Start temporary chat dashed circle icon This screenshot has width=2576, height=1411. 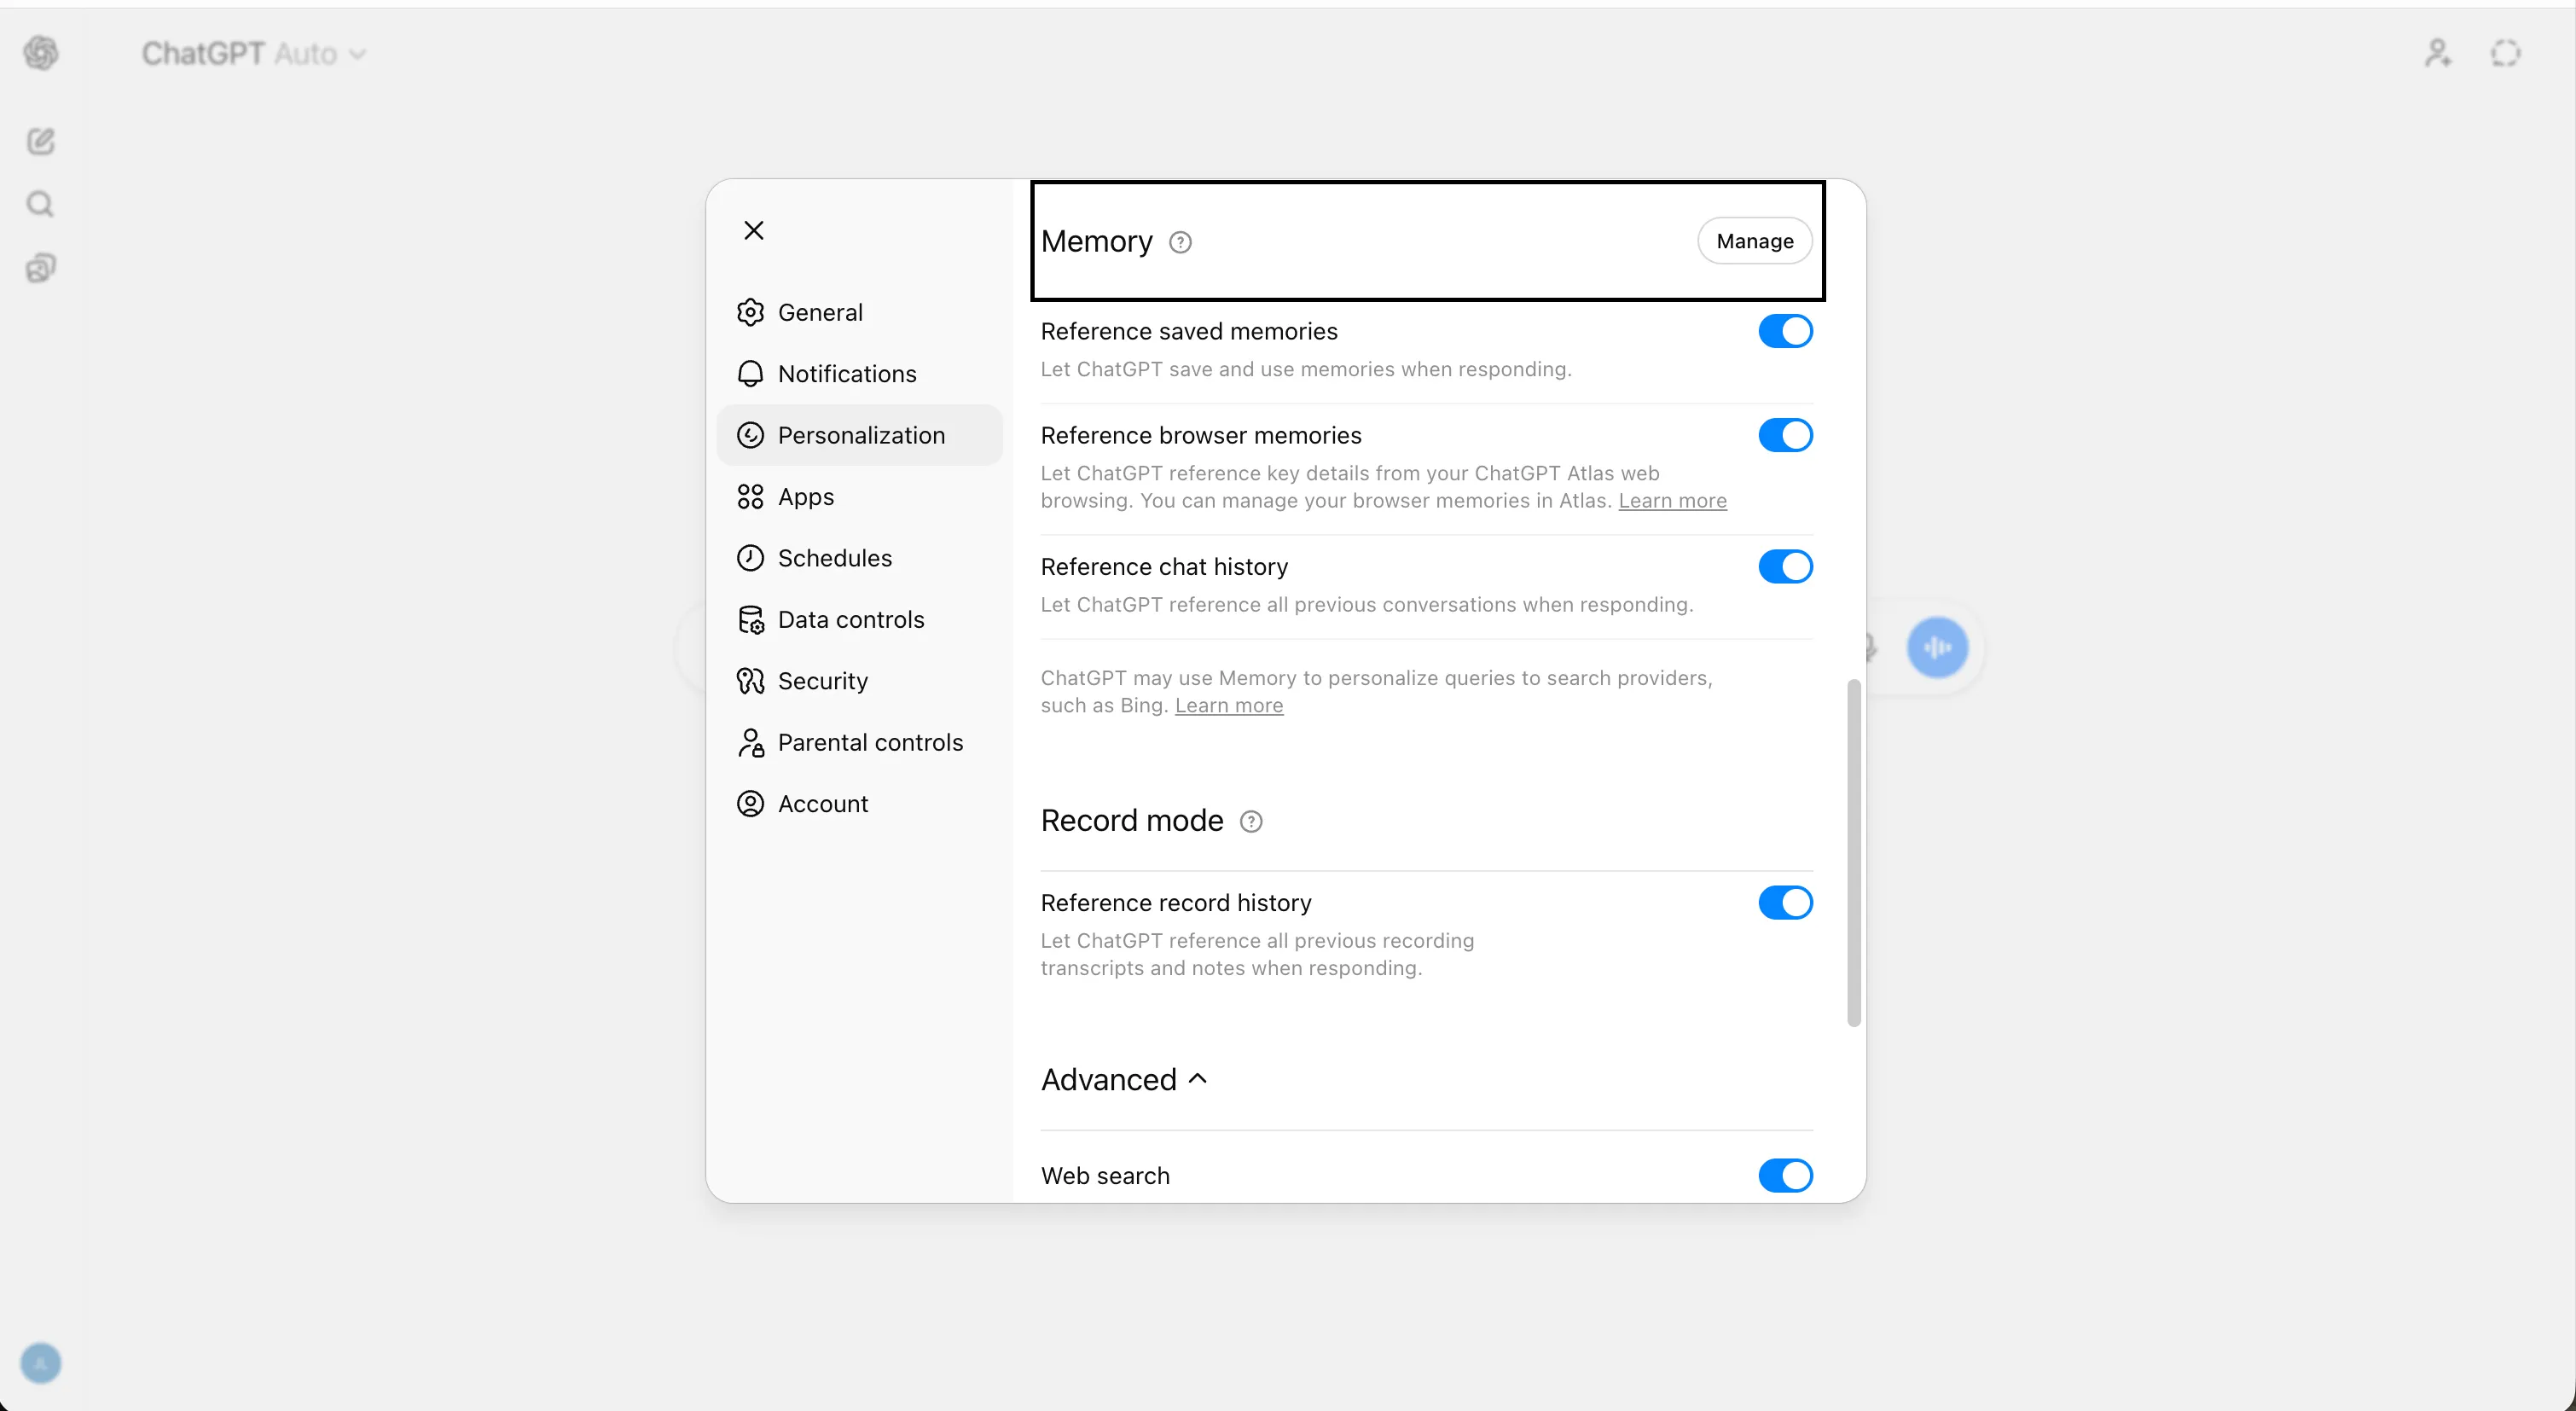pyautogui.click(x=2505, y=53)
